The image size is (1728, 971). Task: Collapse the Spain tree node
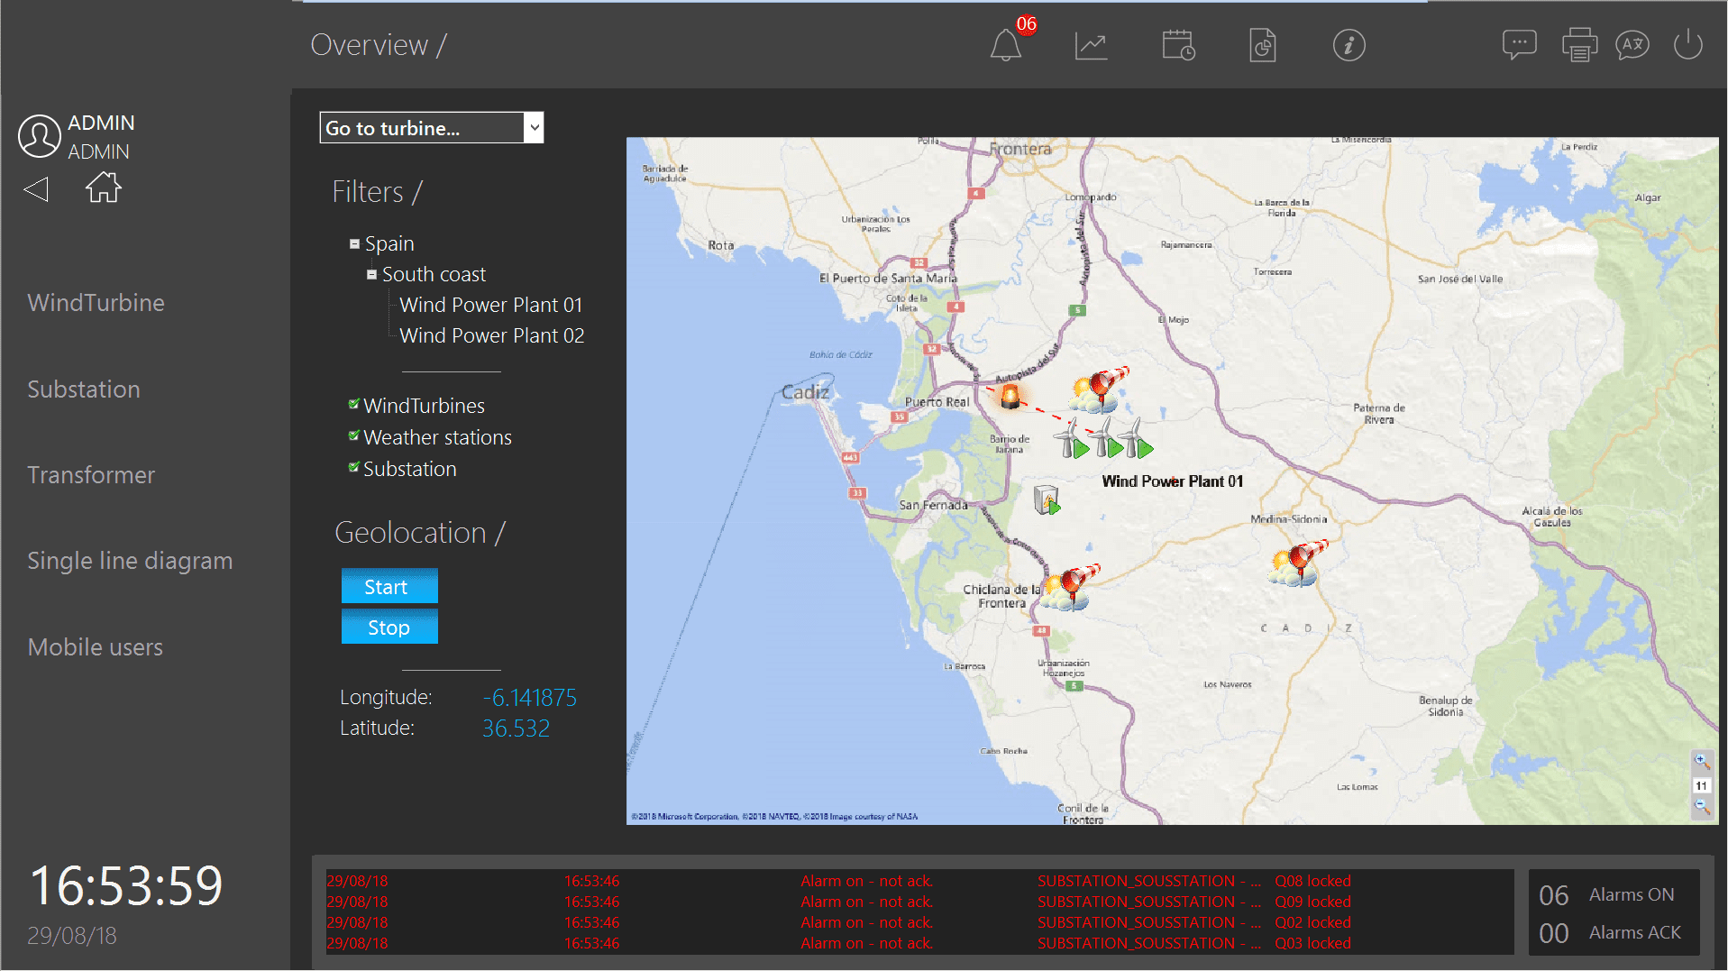click(354, 244)
